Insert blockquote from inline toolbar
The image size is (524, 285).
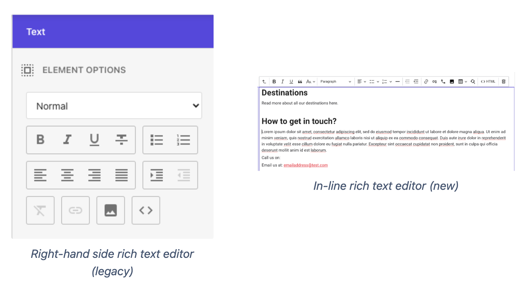300,81
